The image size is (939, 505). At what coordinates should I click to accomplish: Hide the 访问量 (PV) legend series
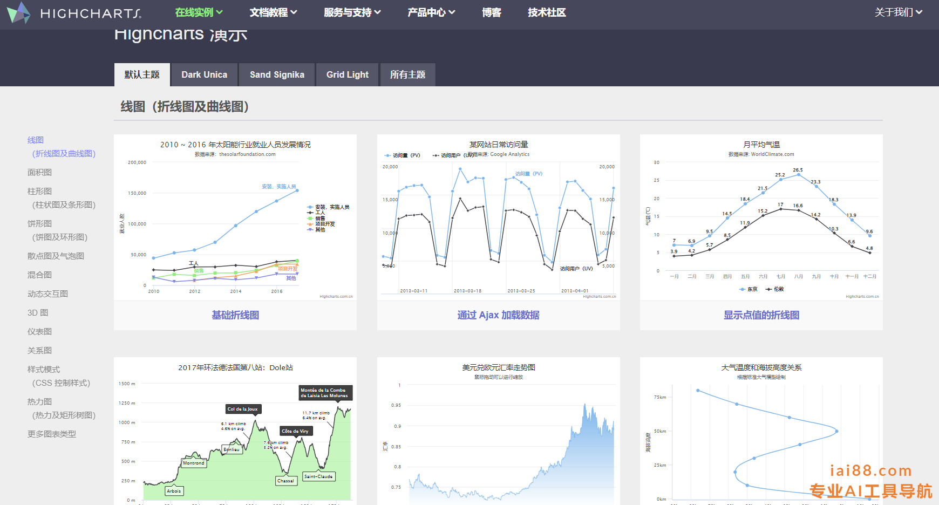[402, 155]
